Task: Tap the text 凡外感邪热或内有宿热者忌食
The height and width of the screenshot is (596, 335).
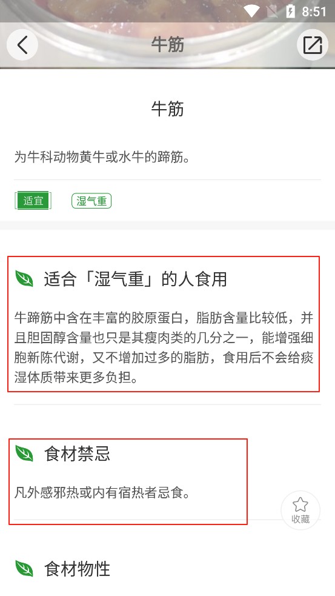Action: click(102, 493)
